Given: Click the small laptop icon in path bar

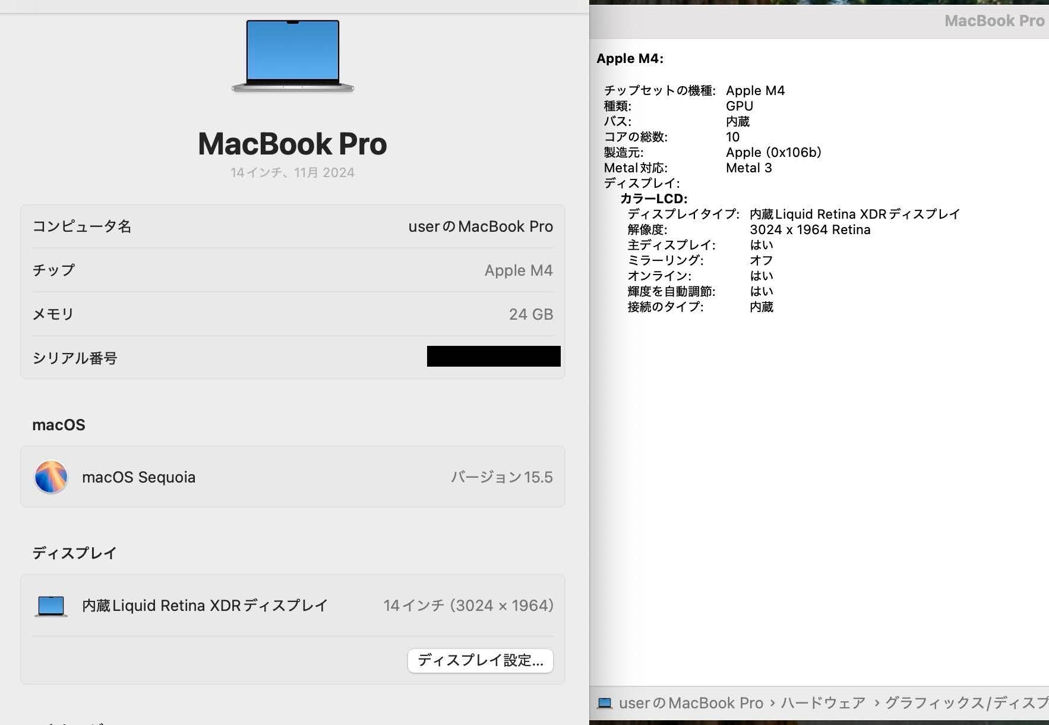Looking at the screenshot, I should (x=605, y=703).
